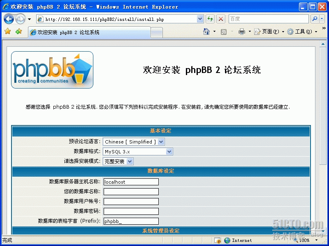Expand the toolbar overflow chevron
Viewport: 329px width, 246px height.
(324, 28)
